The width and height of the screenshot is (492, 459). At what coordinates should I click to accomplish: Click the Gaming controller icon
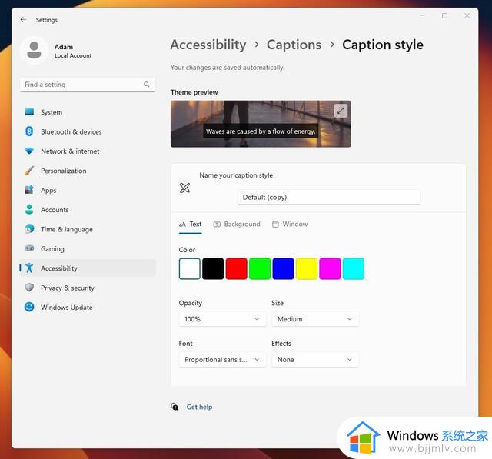pyautogui.click(x=29, y=248)
